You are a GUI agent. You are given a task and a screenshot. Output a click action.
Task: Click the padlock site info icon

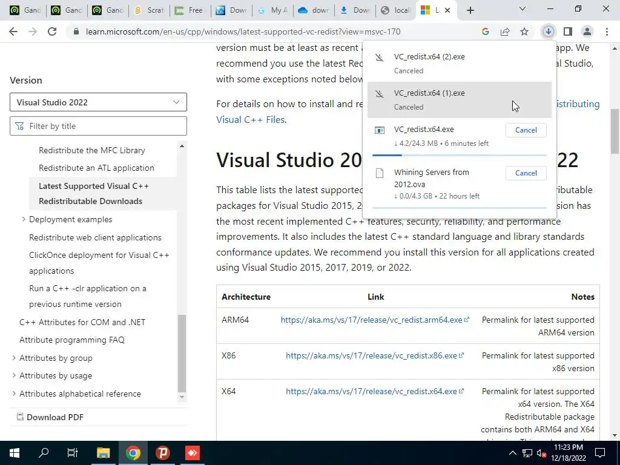[76, 31]
